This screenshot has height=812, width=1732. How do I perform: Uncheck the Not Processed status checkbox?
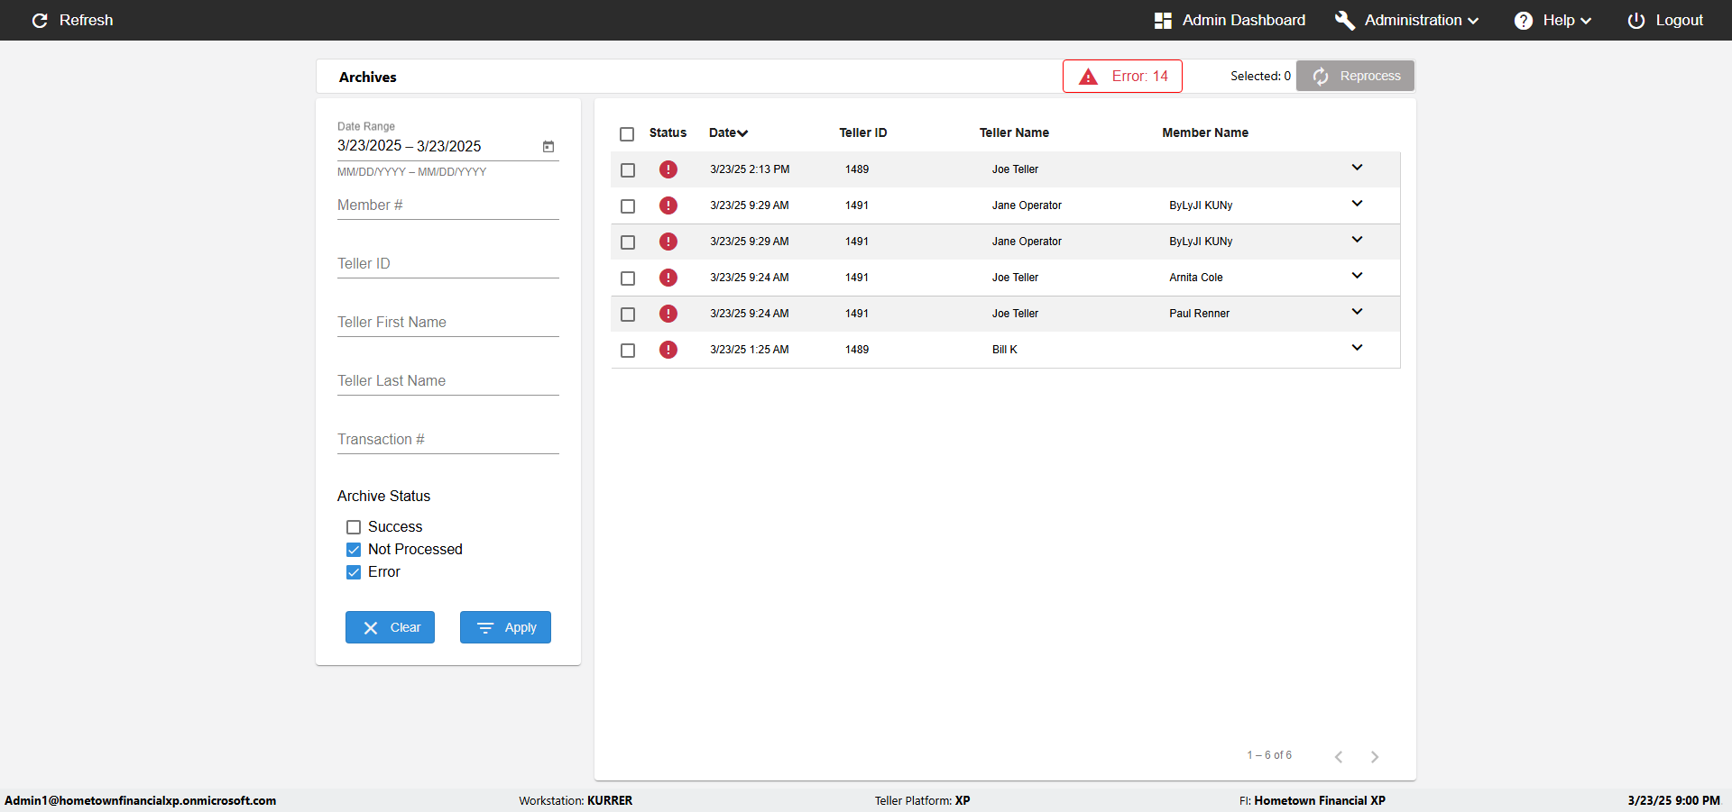pyautogui.click(x=354, y=550)
